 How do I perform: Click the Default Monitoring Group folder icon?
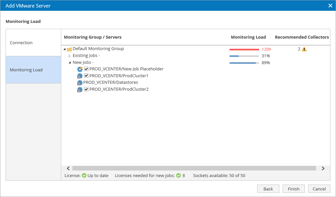[69, 49]
